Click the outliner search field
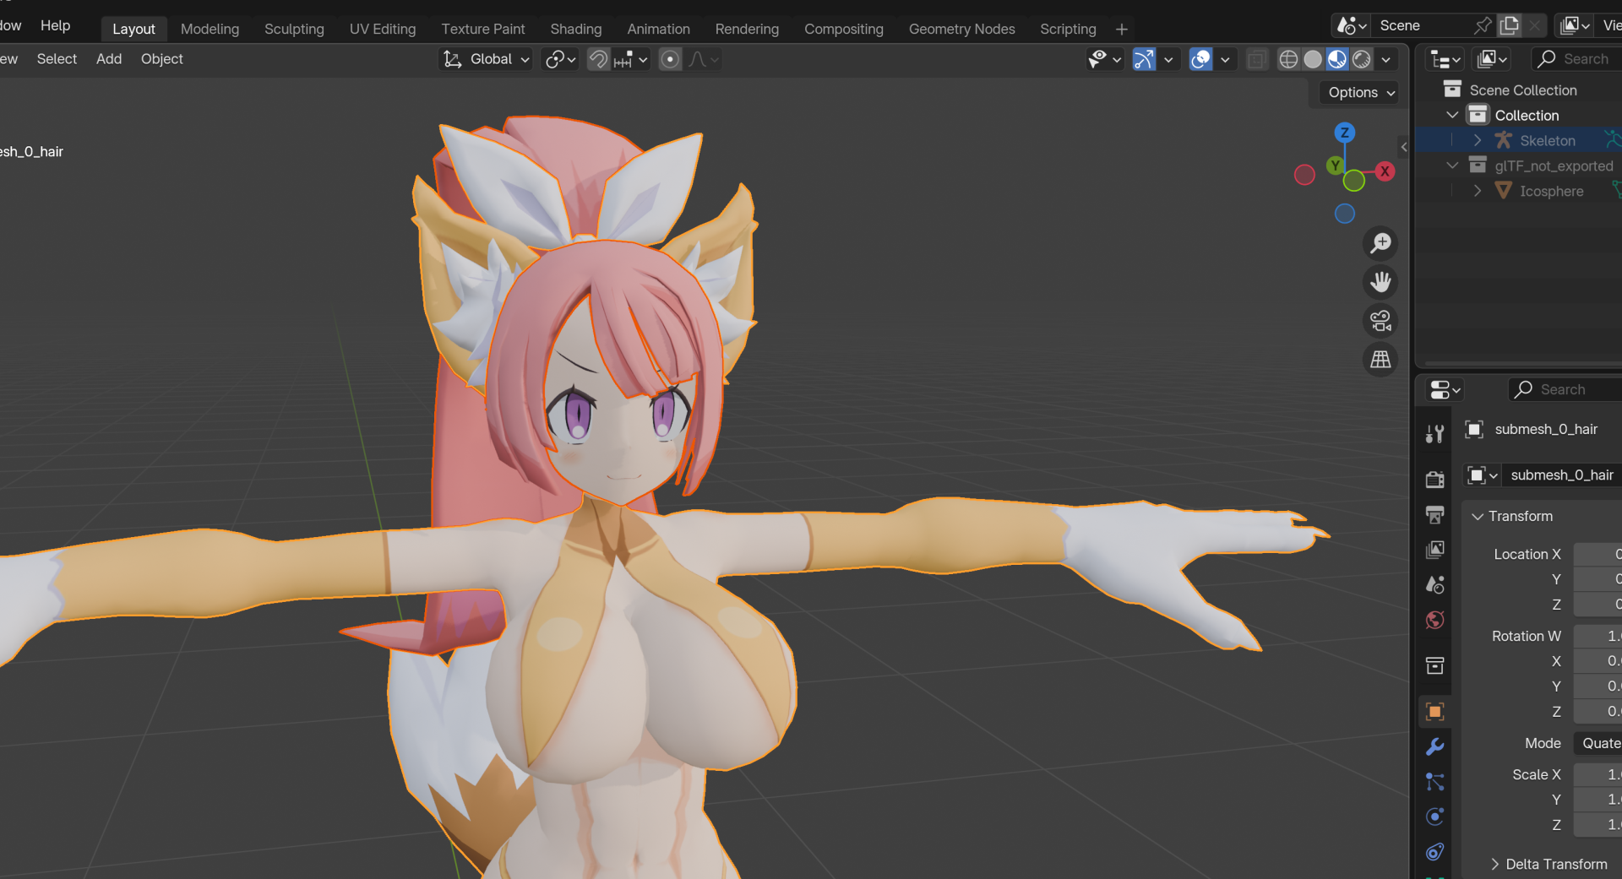The width and height of the screenshot is (1622, 879). [x=1576, y=59]
